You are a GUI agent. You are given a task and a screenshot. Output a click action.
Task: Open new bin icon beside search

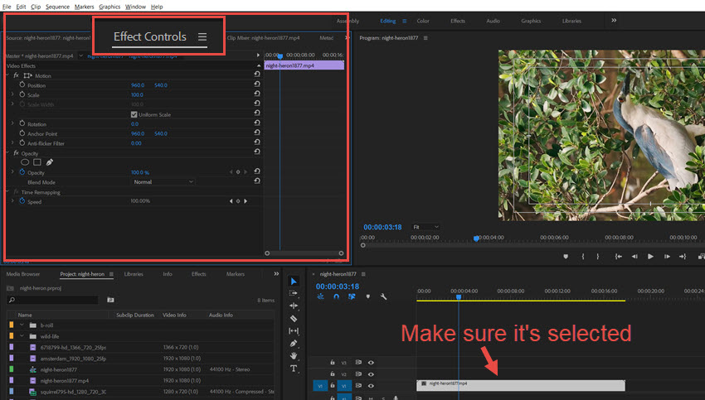coord(110,300)
